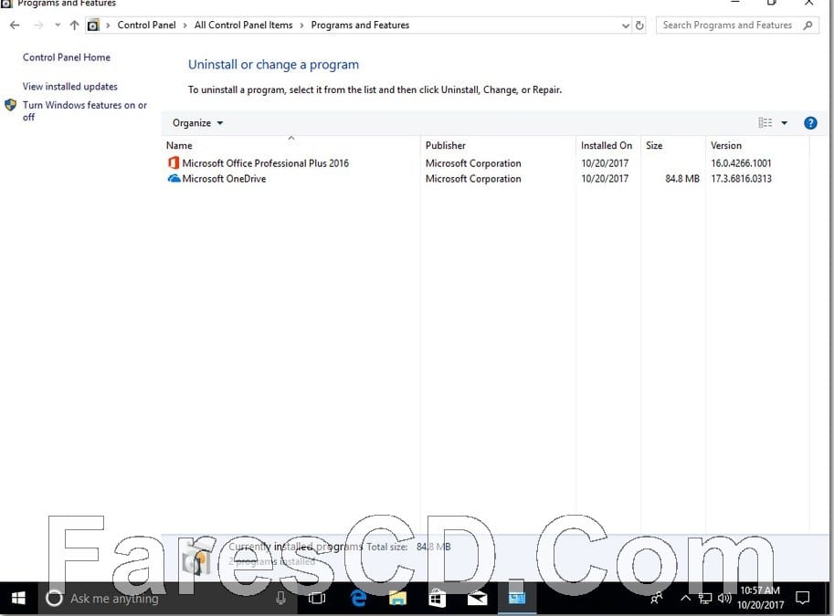This screenshot has width=834, height=616.
Task: Click version 16.0.4266.1001 cell
Action: tap(741, 163)
